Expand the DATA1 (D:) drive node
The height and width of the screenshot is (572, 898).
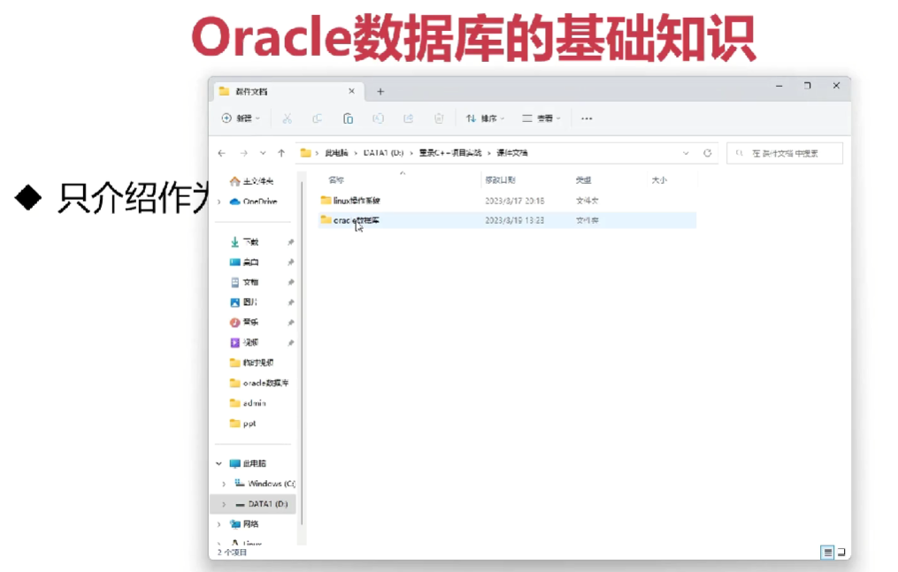coord(224,504)
